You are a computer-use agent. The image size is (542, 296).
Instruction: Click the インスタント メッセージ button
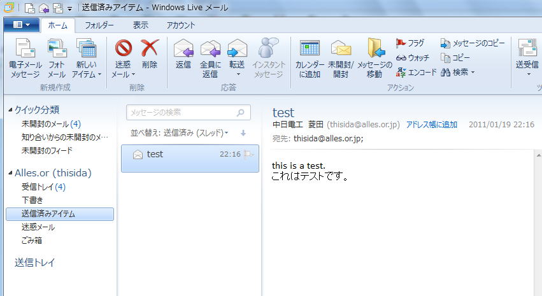click(x=269, y=59)
